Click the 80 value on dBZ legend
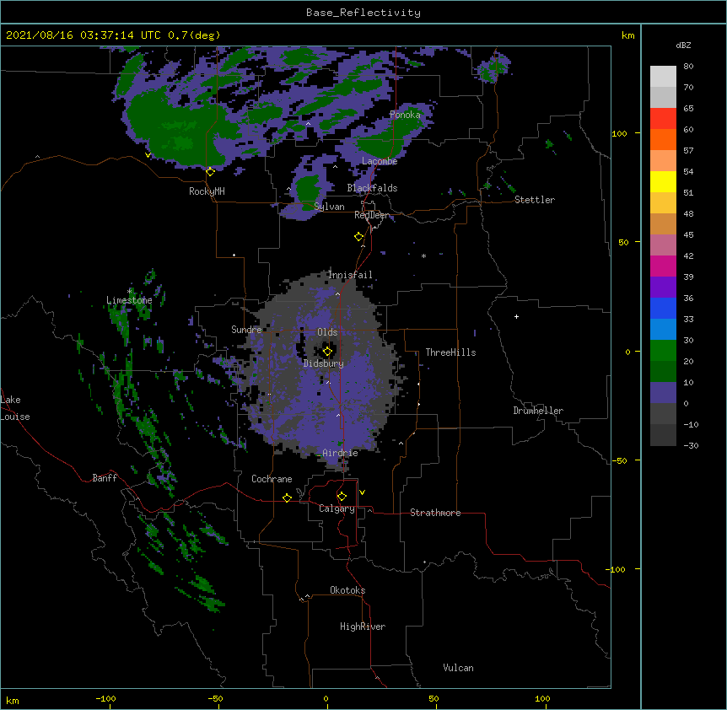Screen dimensions: 727x710 pos(688,67)
